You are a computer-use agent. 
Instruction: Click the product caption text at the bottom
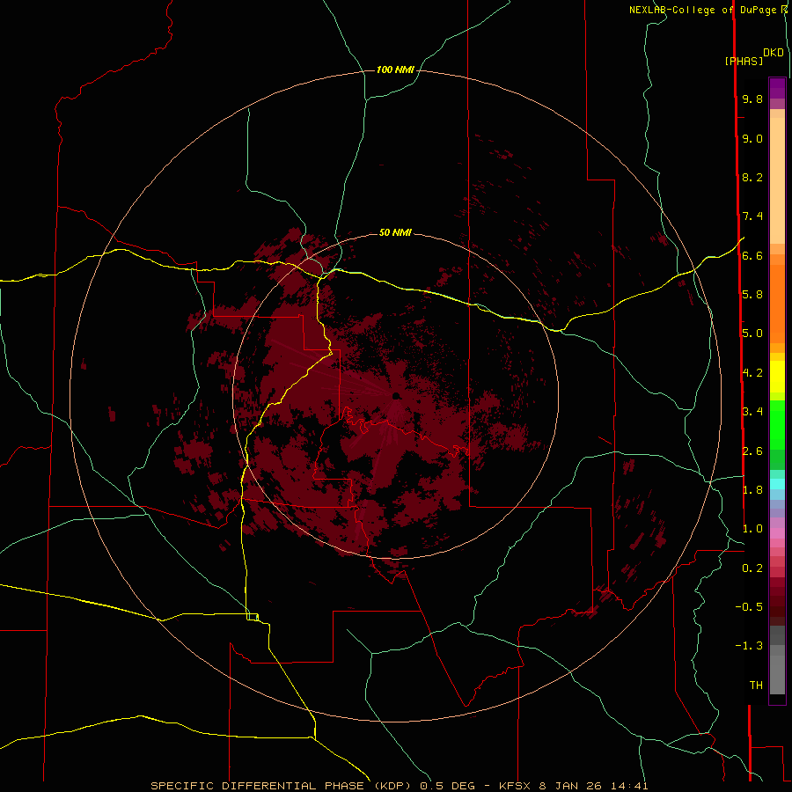(399, 786)
